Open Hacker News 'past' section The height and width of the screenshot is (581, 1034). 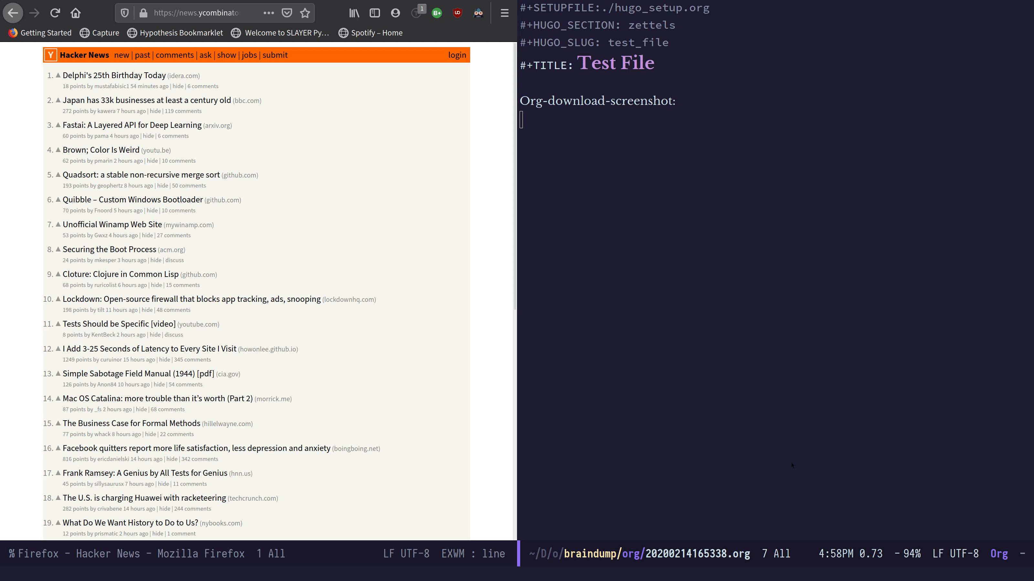click(142, 55)
